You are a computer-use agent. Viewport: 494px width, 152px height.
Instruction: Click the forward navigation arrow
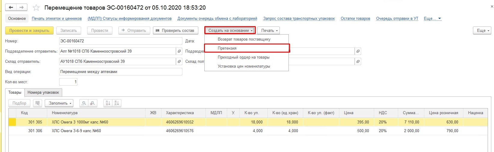tap(22, 8)
